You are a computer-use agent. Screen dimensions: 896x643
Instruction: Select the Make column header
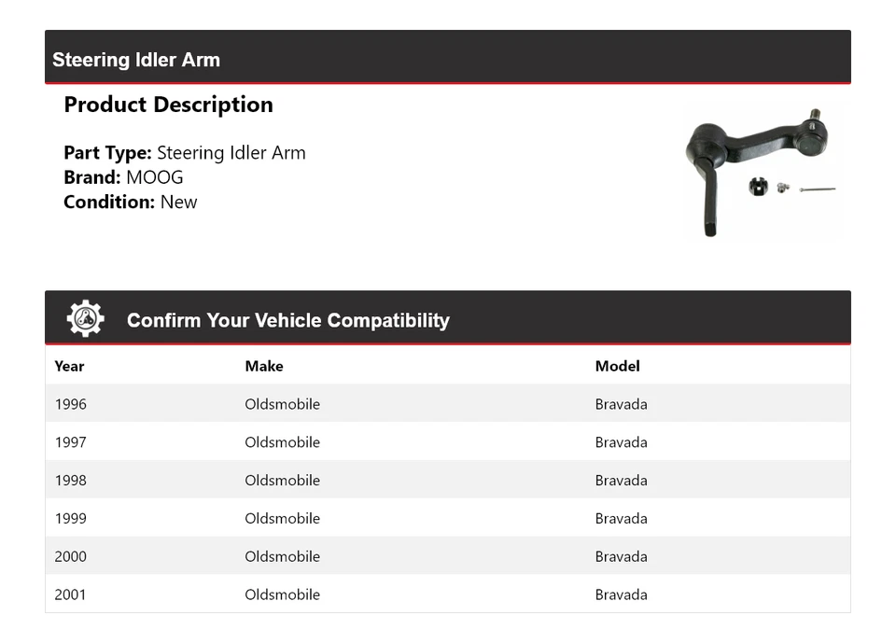264,366
